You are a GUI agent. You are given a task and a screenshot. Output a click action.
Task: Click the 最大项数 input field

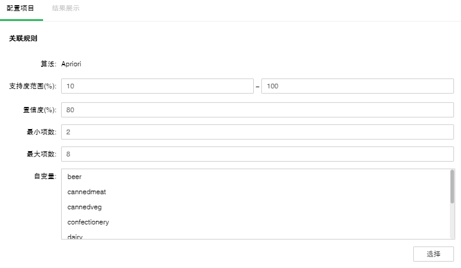pyautogui.click(x=257, y=154)
